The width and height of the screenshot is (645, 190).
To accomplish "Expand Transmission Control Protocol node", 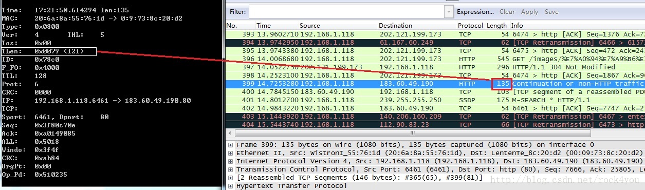I will point(230,169).
